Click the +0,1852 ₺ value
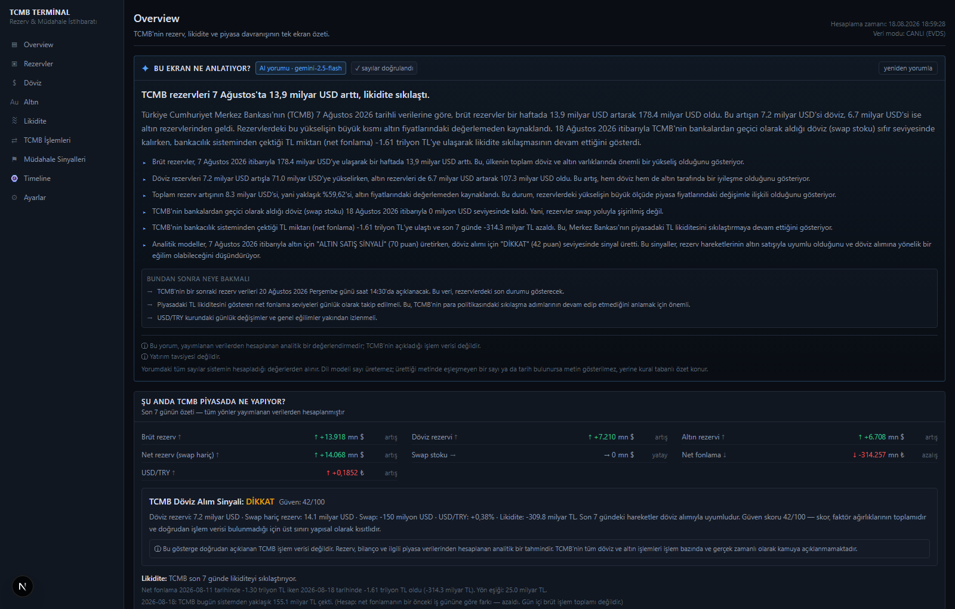 pos(345,473)
